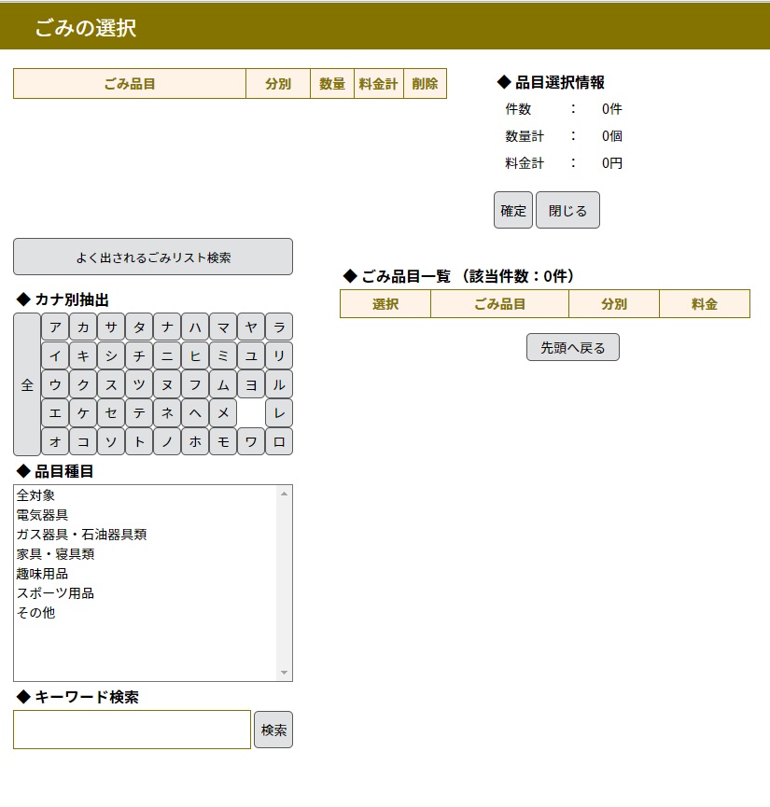
Task: Select ガス器具・石油器具類 category
Action: pos(146,535)
